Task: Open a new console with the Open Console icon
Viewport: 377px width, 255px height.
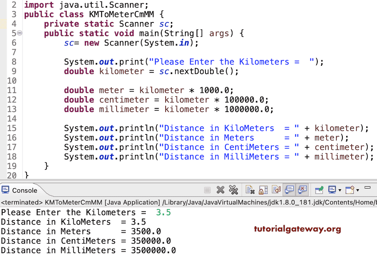Action: [x=350, y=190]
